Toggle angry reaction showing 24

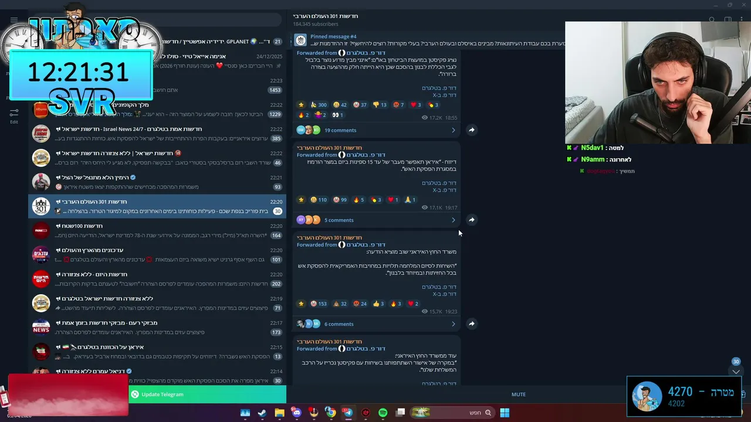360,304
